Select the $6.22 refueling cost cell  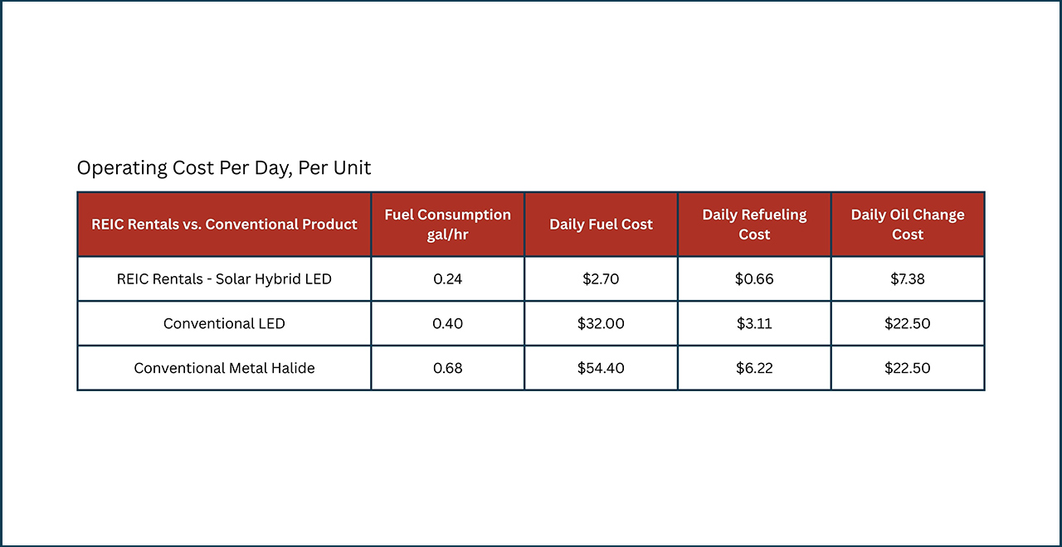[x=754, y=368]
